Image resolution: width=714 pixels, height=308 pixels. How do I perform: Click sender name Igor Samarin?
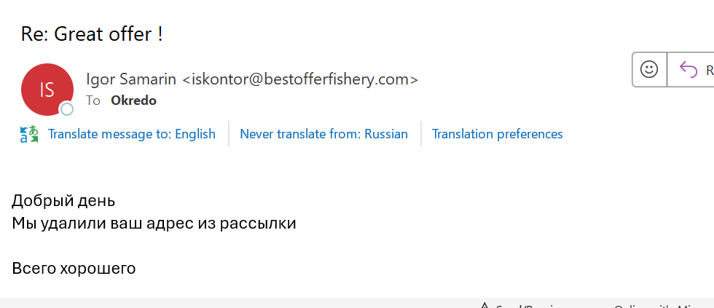tap(131, 79)
